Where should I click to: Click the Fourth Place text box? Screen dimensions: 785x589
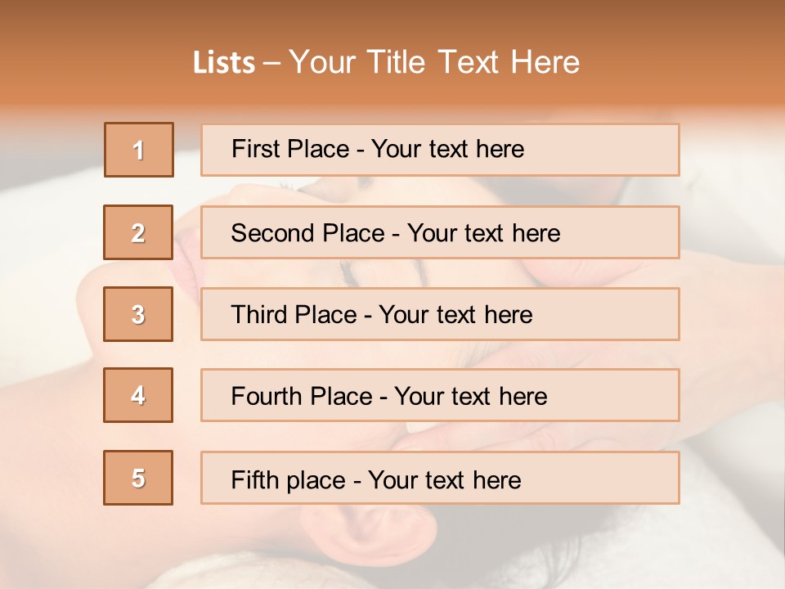[x=440, y=395]
